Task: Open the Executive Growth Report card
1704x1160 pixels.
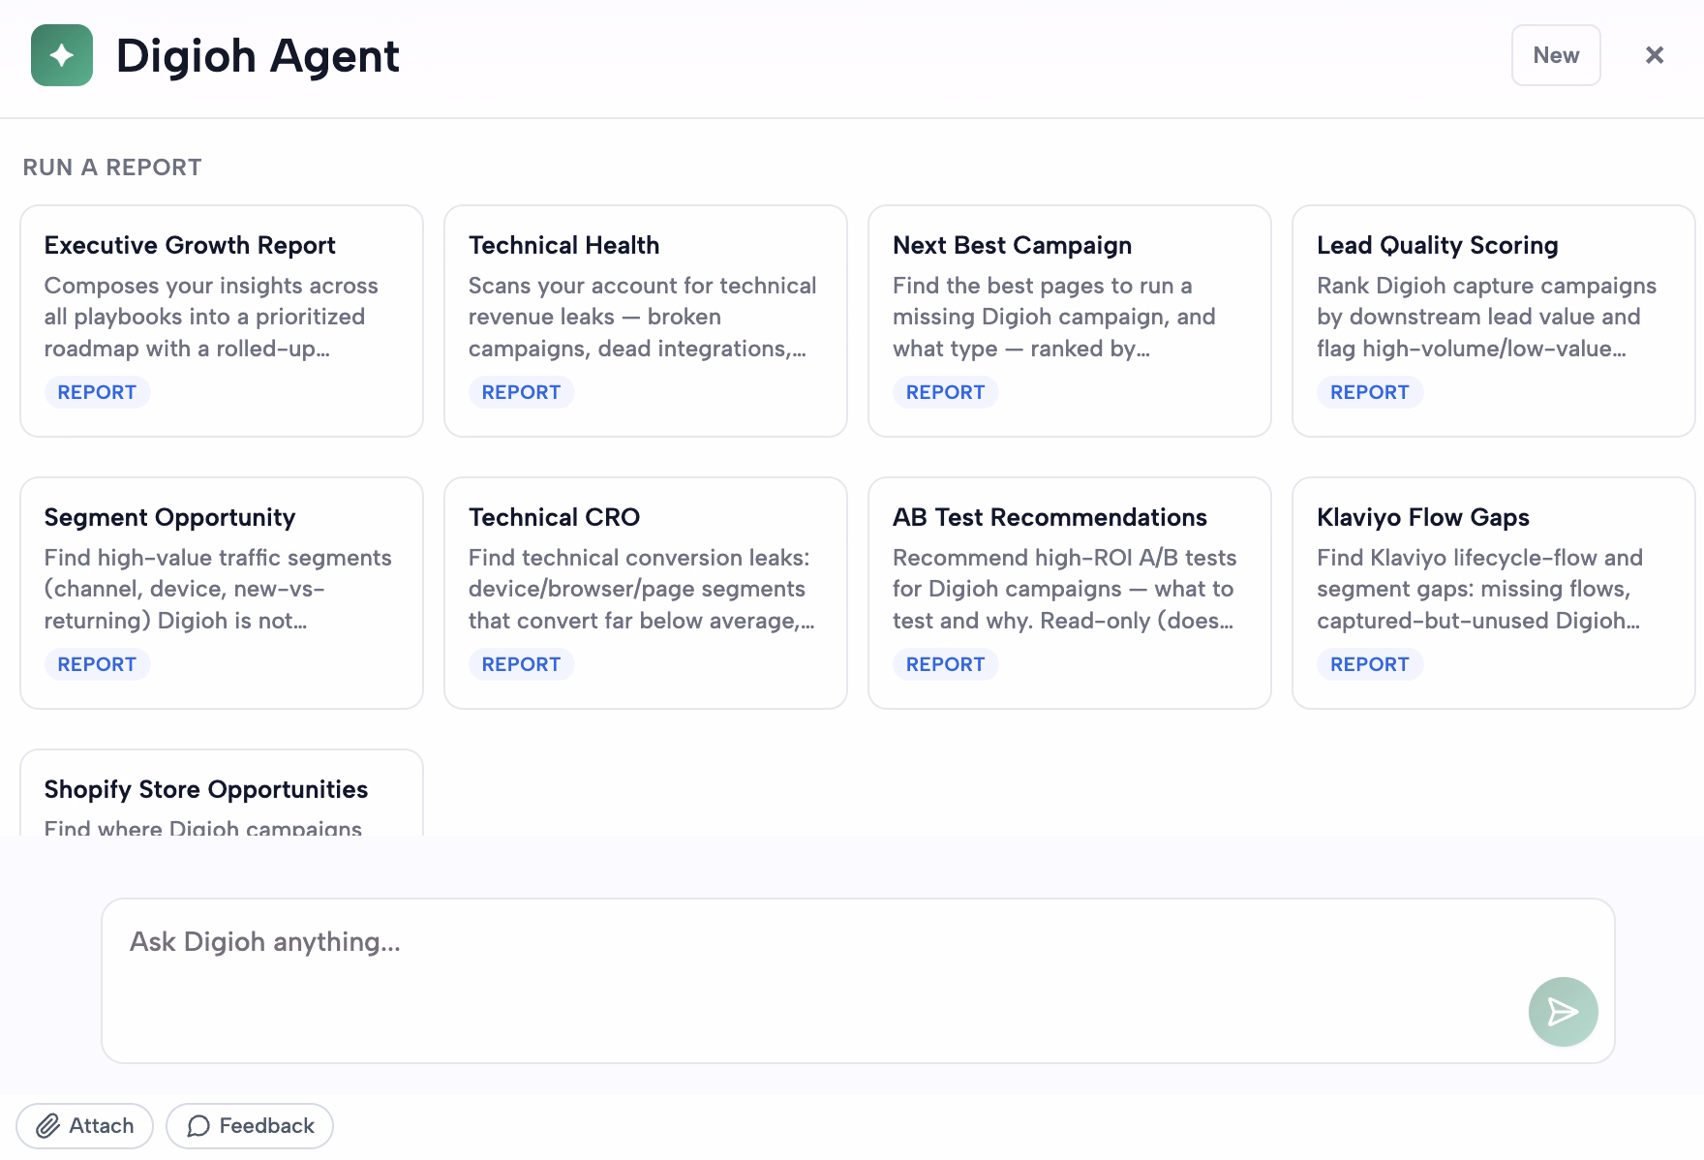Action: tap(222, 321)
